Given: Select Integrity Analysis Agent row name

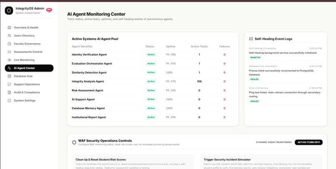Looking at the screenshot, I should 88,82.
